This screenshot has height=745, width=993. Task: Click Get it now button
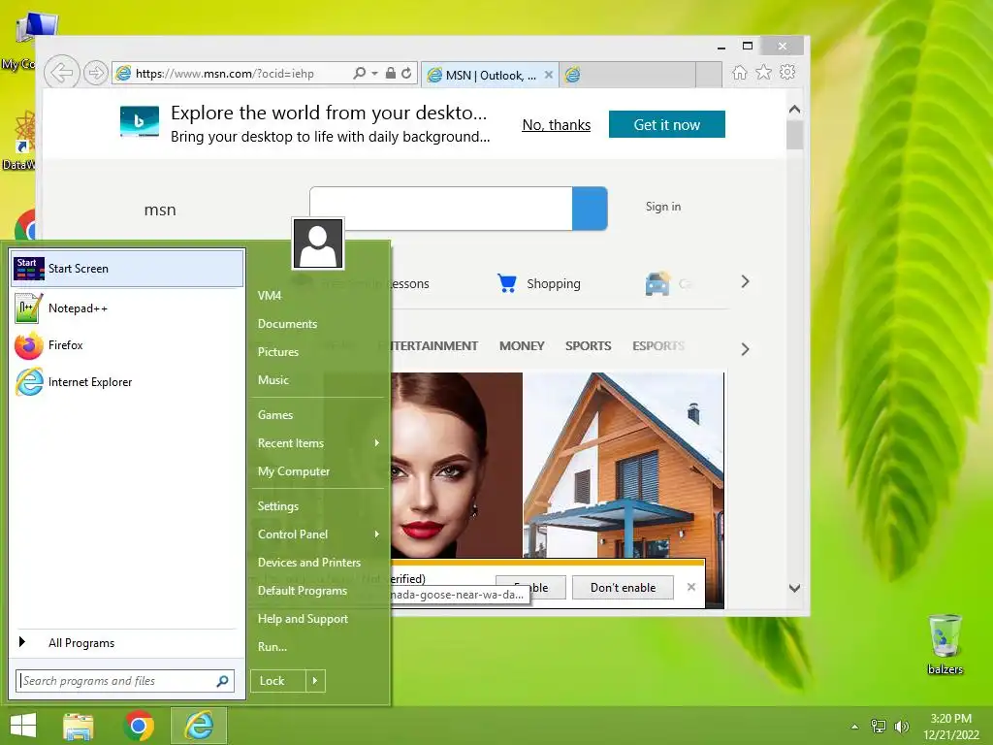click(667, 125)
